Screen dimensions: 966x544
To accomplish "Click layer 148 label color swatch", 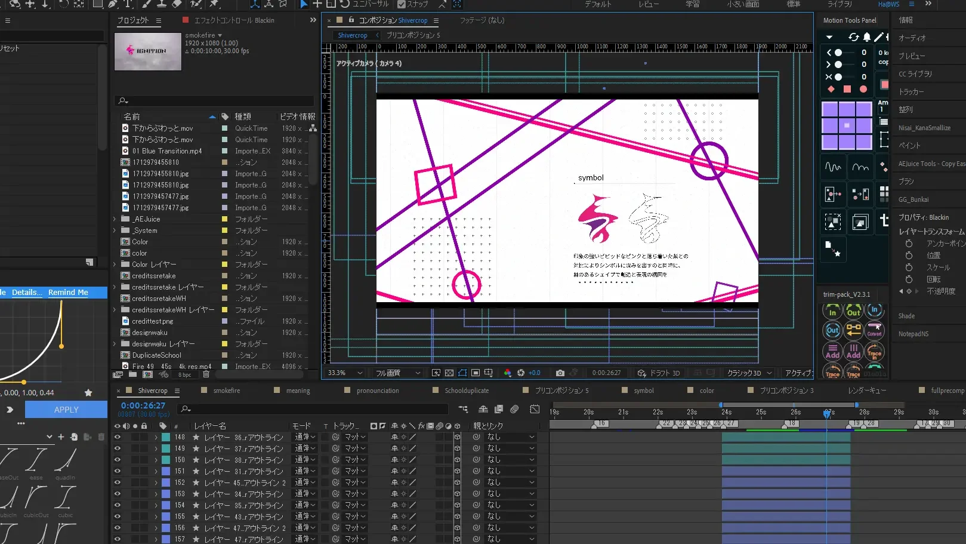I will tap(166, 437).
